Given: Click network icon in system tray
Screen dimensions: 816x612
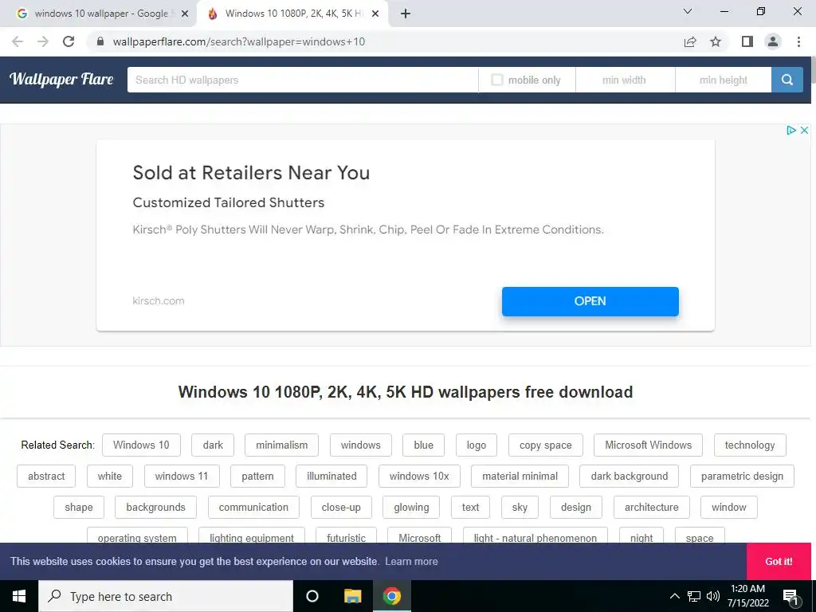Looking at the screenshot, I should pos(694,596).
